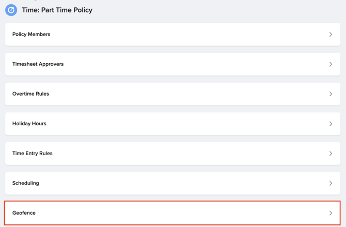
Task: Open the Scheduling text label
Action: (x=25, y=183)
